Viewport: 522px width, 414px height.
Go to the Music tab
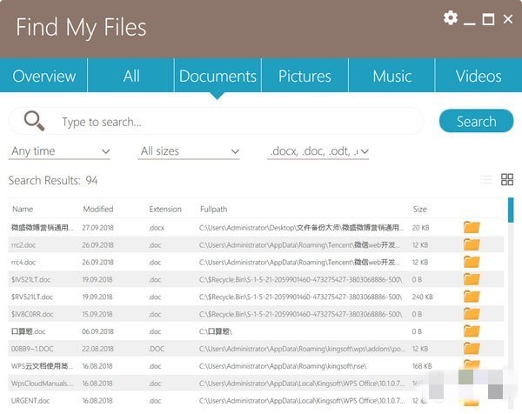coord(391,76)
